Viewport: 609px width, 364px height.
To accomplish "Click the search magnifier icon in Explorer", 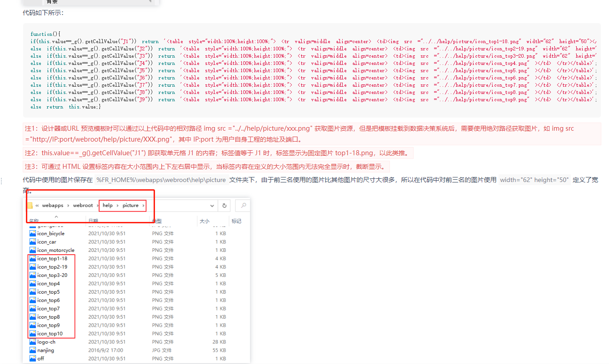I will point(244,206).
